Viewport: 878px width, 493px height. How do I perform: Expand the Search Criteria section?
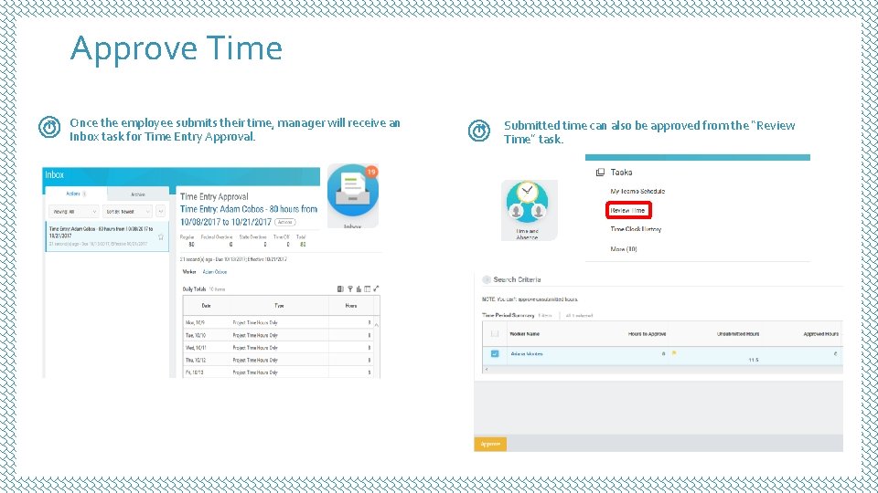(x=487, y=279)
